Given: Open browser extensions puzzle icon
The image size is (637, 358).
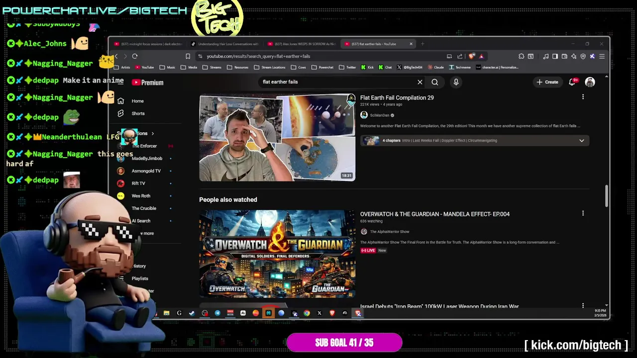Looking at the screenshot, I should (521, 56).
